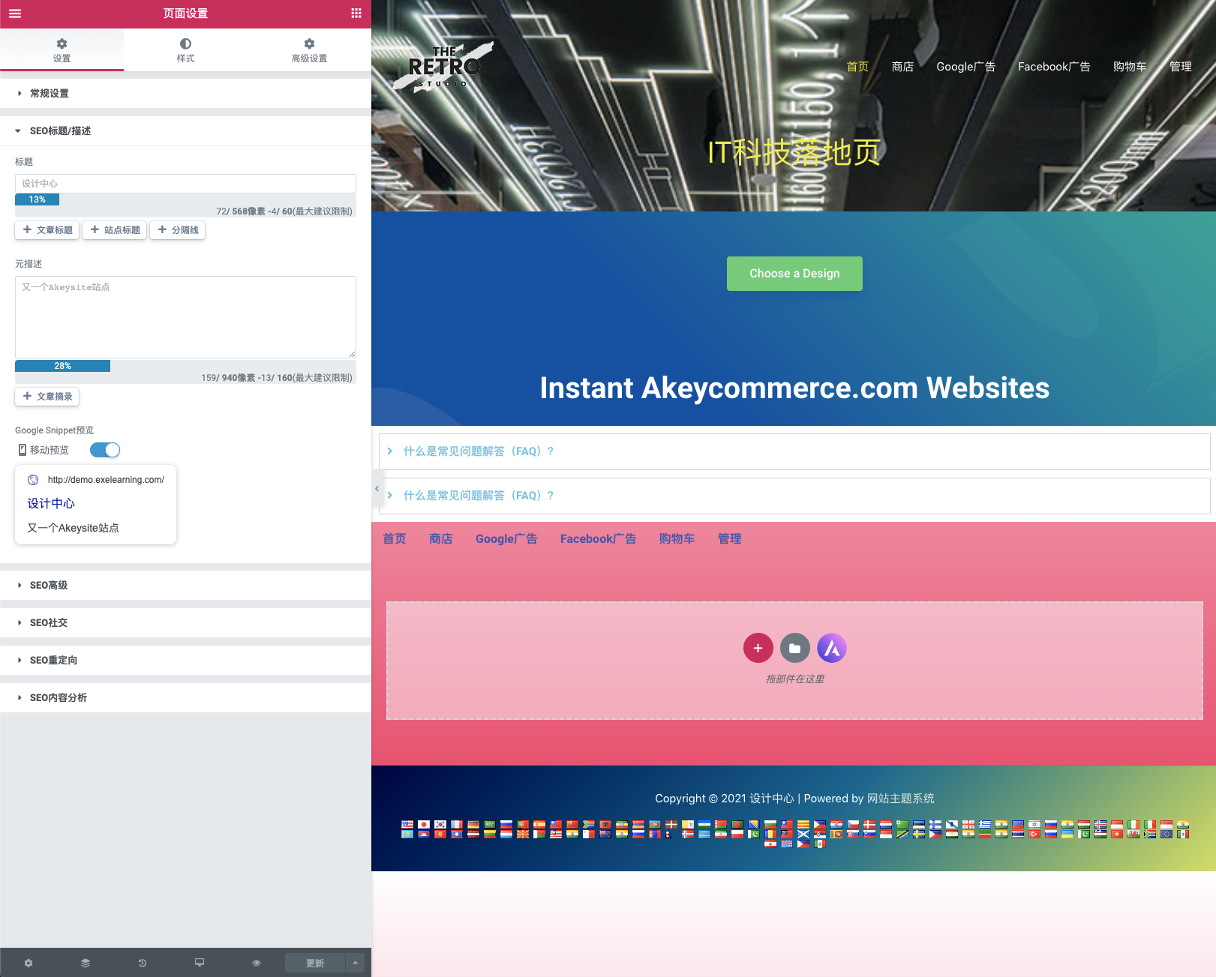The image size is (1216, 977).
Task: Expand the SEO社交 section
Action: 49,622
